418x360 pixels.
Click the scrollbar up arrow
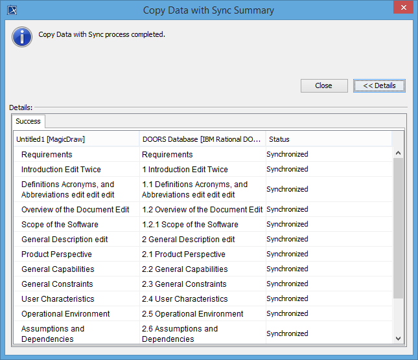click(x=398, y=153)
